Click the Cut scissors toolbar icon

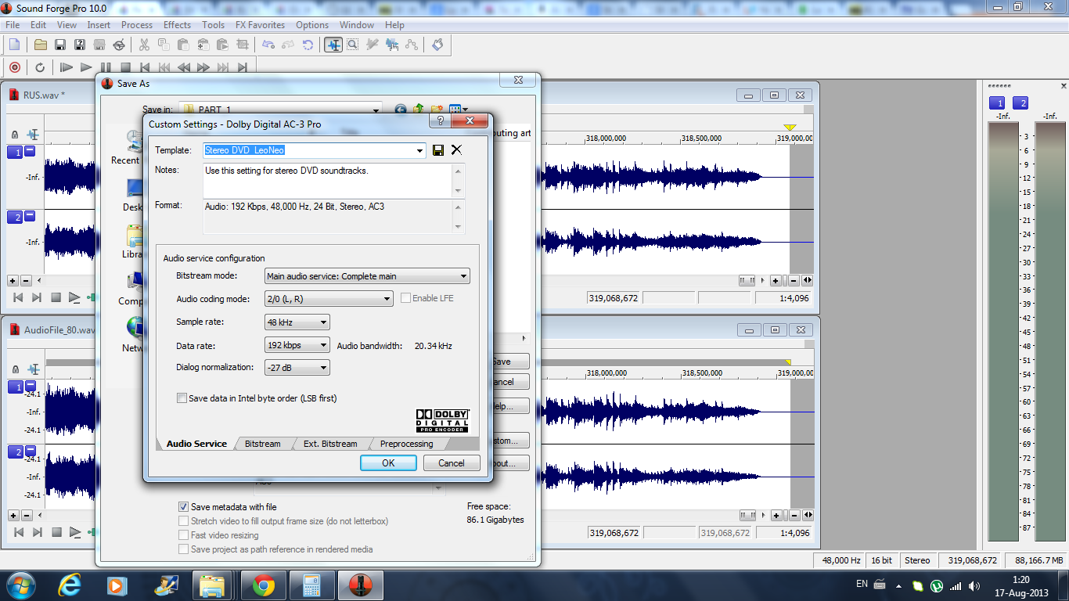[145, 45]
